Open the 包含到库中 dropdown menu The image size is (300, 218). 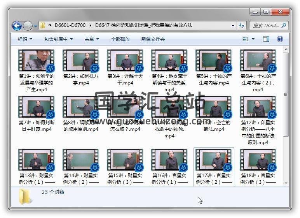click(x=58, y=39)
